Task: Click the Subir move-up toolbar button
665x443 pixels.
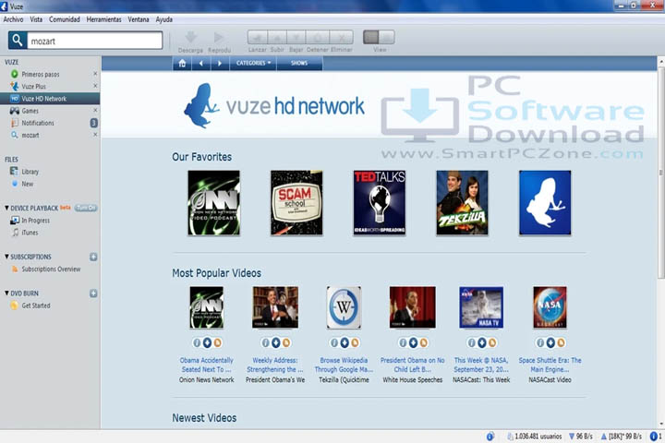Action: pos(277,37)
